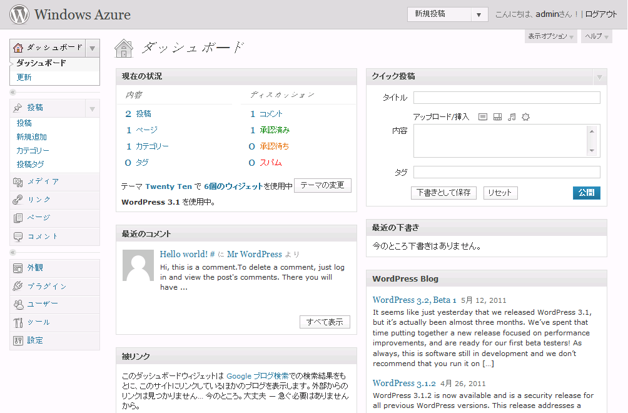628x413 pixels.
Task: Open the 6個のウィジェット link
Action: pyautogui.click(x=233, y=186)
